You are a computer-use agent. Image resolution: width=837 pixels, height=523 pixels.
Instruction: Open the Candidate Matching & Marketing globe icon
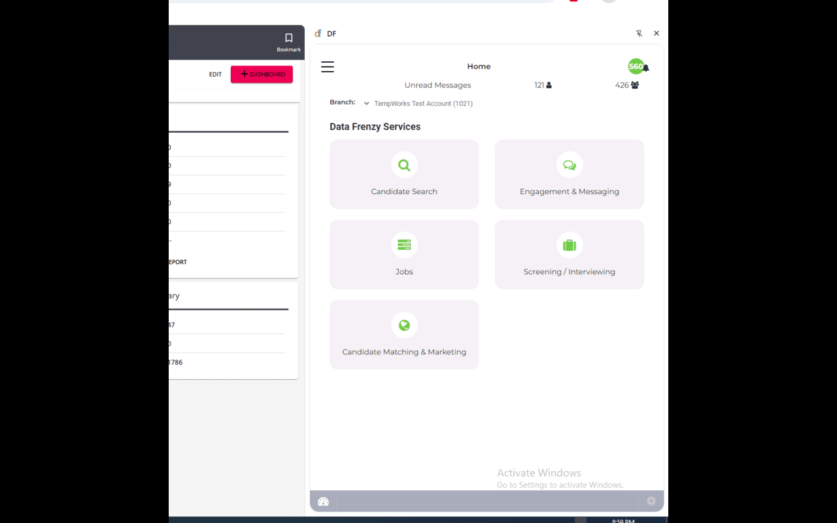[x=404, y=325]
